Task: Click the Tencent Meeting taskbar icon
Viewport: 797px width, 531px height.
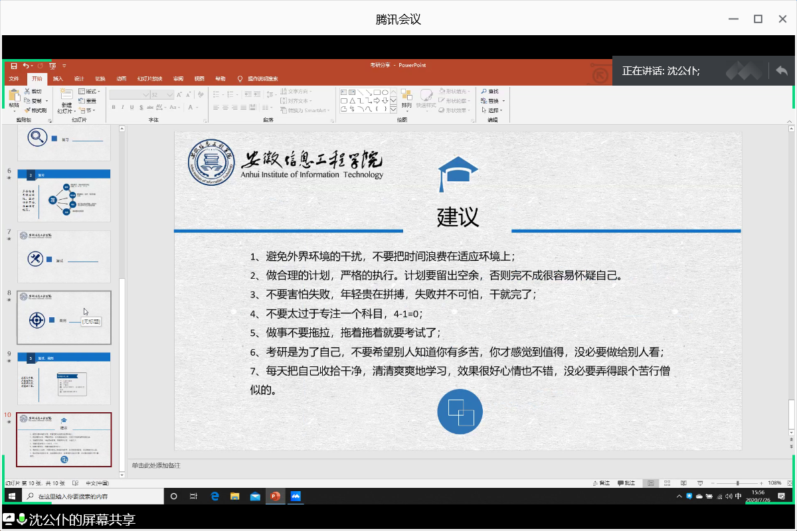Action: point(296,496)
